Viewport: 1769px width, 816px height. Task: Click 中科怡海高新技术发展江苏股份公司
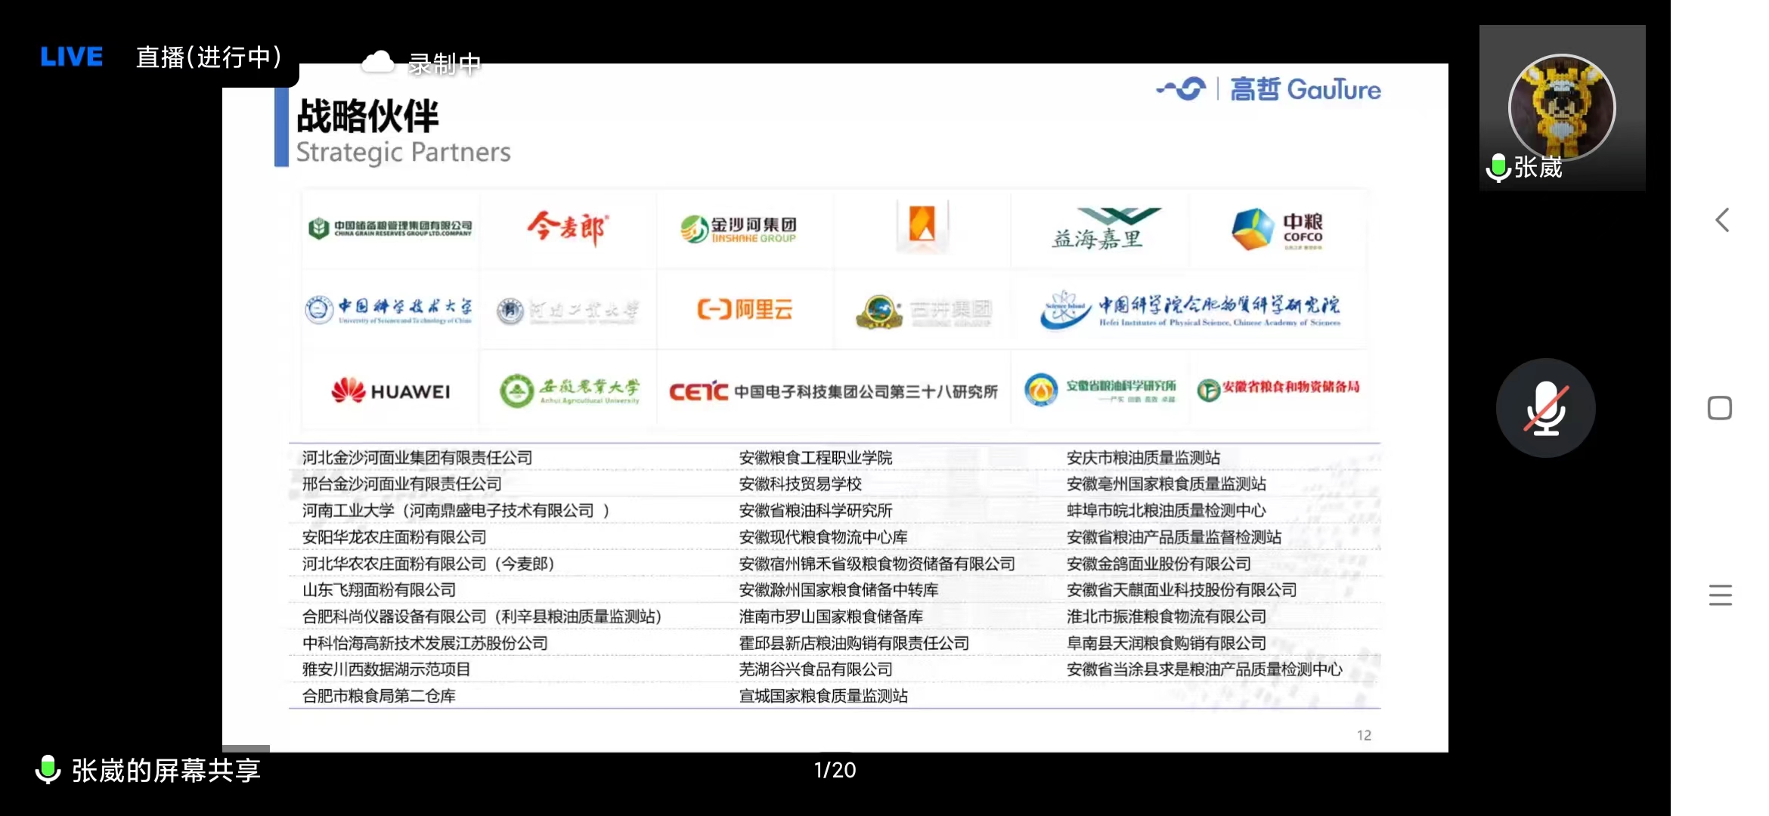click(x=425, y=643)
